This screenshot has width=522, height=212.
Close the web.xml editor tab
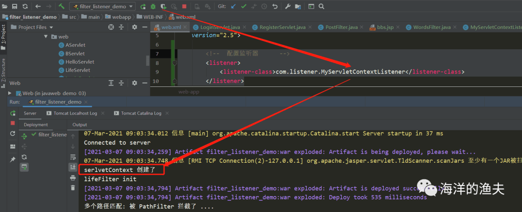pyautogui.click(x=186, y=28)
